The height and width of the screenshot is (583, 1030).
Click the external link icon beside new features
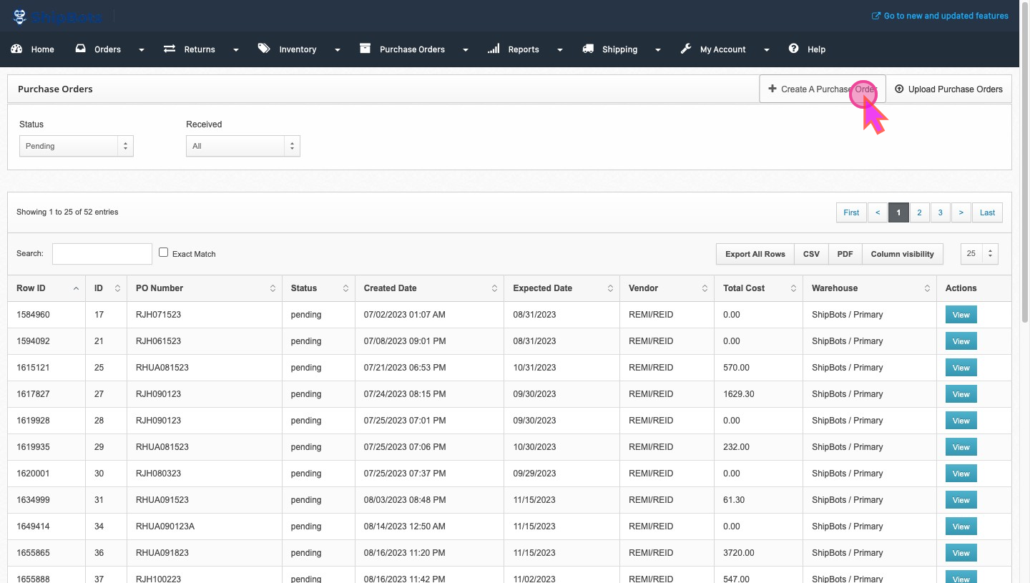pyautogui.click(x=875, y=16)
